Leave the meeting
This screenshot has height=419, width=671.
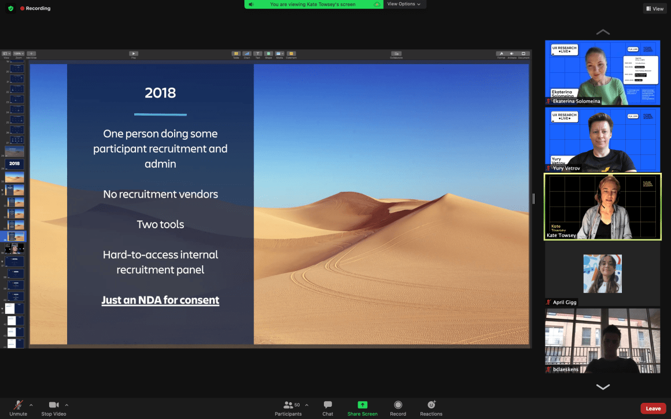(x=653, y=409)
